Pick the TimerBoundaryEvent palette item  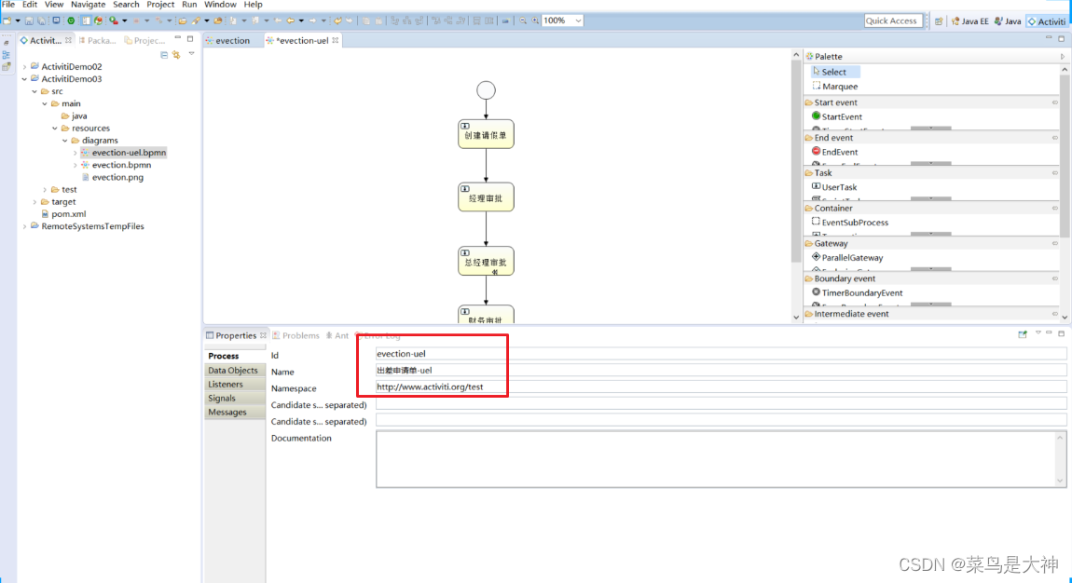coord(856,292)
